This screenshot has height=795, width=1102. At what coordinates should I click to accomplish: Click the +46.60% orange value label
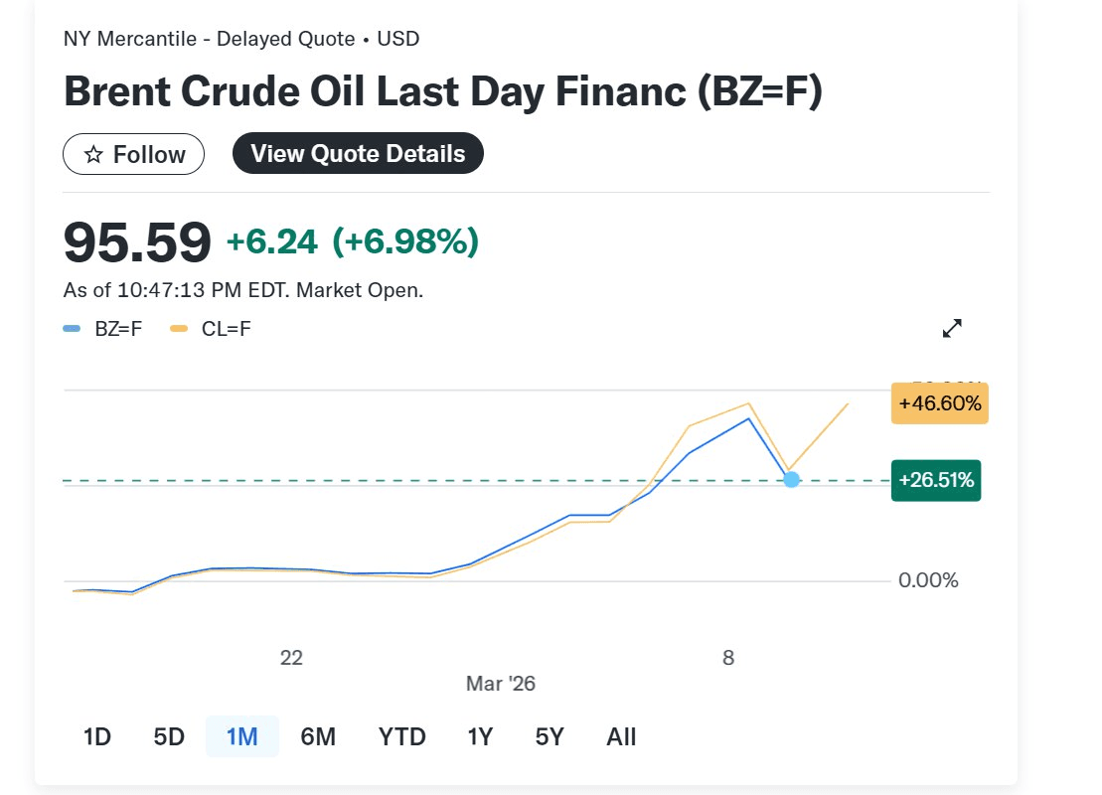click(x=939, y=403)
